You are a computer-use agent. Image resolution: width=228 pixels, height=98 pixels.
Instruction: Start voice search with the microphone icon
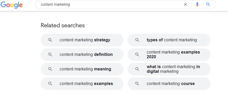coord(197,4)
